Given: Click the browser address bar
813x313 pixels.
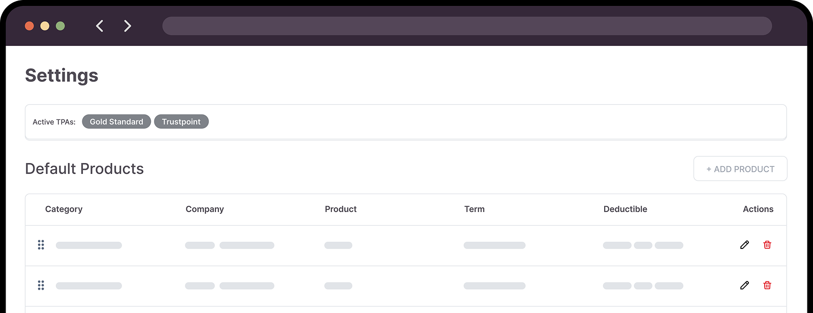Looking at the screenshot, I should point(466,26).
